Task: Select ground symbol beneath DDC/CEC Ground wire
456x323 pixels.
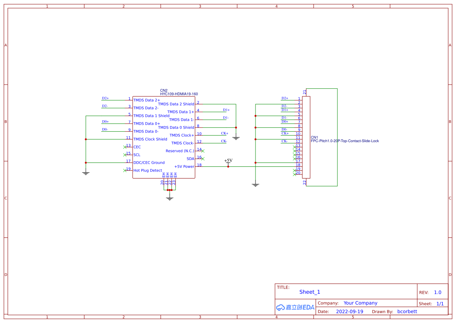Action: point(86,172)
